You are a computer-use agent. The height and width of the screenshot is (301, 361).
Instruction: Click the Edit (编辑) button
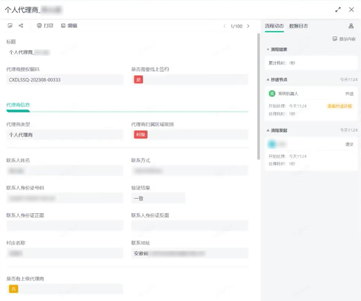[x=69, y=26]
